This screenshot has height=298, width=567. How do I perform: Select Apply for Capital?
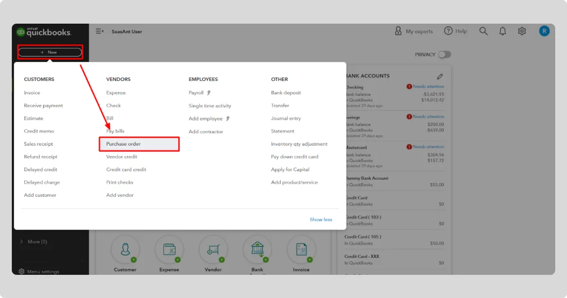290,169
